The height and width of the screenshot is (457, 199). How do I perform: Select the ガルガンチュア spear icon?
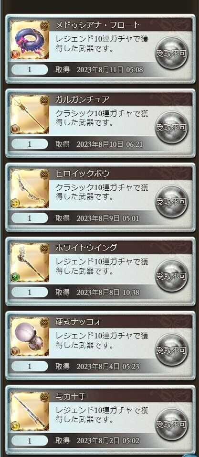pyautogui.click(x=30, y=114)
